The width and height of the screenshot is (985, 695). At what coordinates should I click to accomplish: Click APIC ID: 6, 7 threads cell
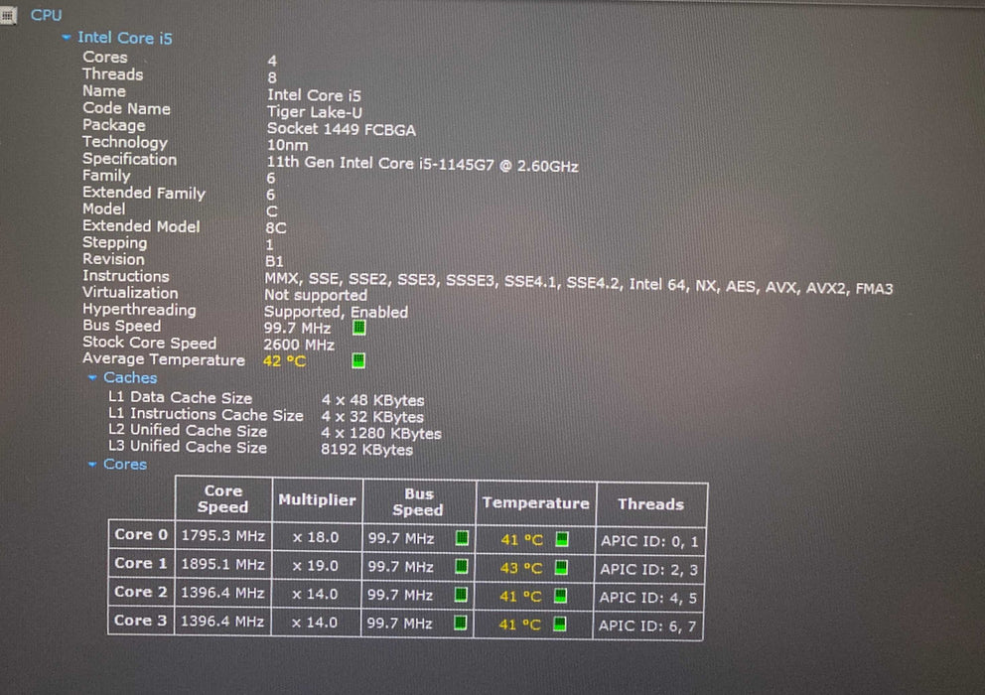click(x=647, y=625)
